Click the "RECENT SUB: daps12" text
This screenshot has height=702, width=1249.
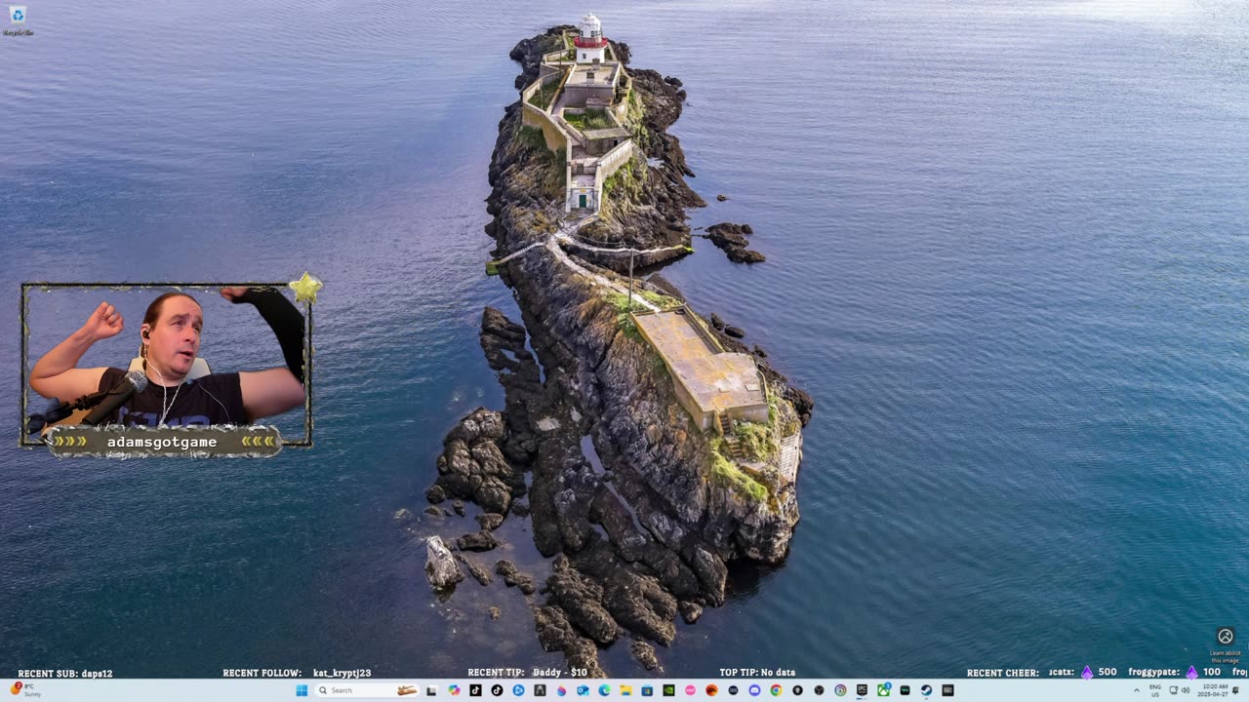coord(65,673)
